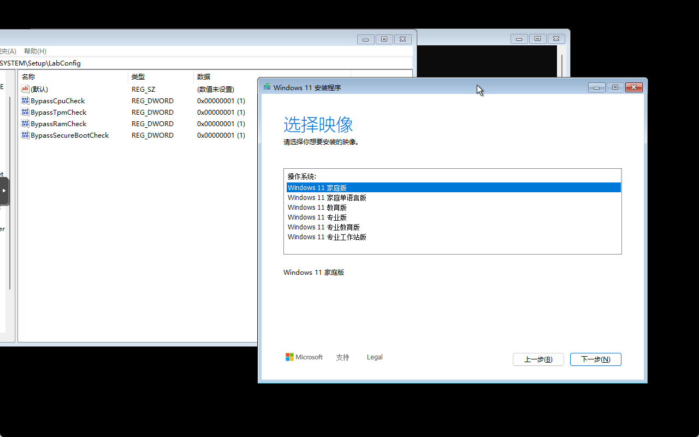Select Windows 11 专业版
This screenshot has width=699, height=437.
pos(453,217)
